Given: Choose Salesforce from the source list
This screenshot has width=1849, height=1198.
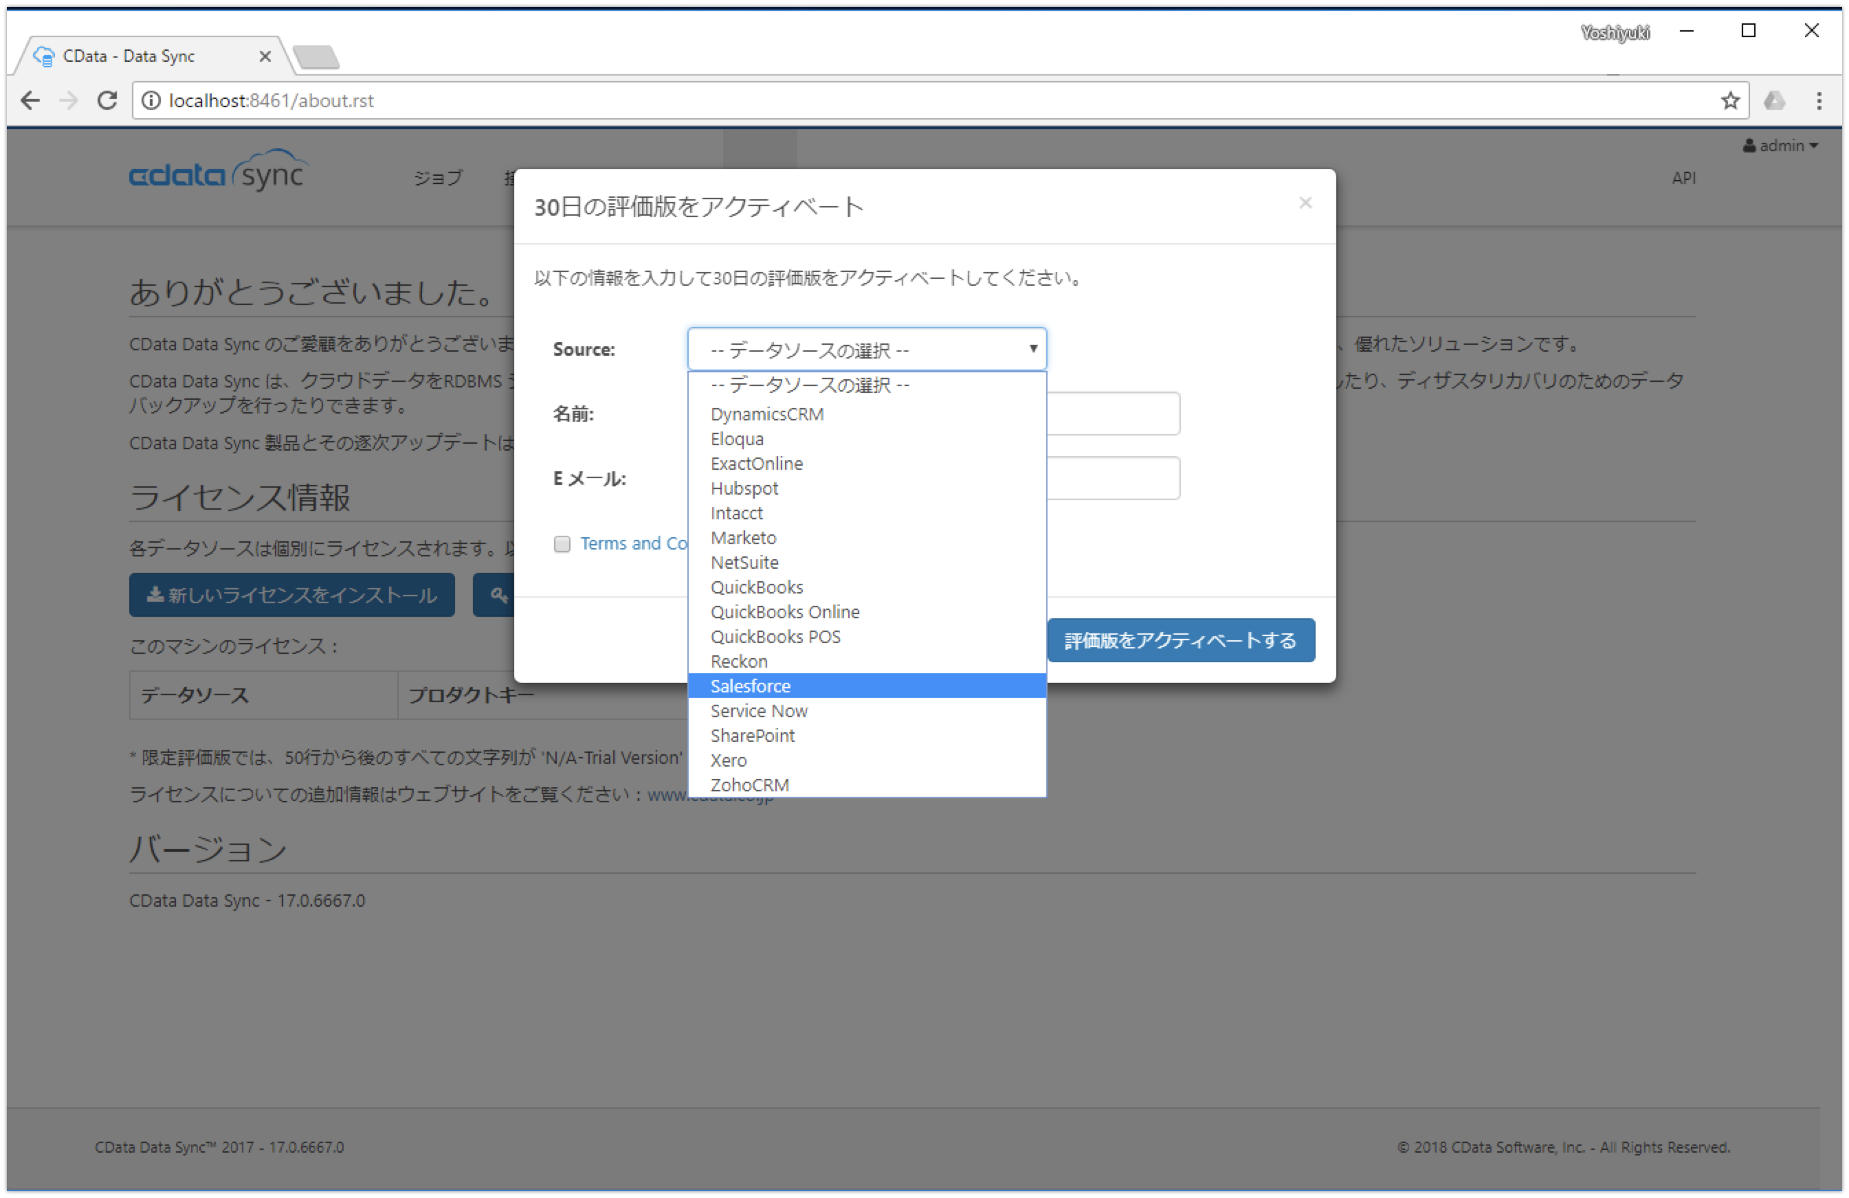Looking at the screenshot, I should tap(751, 686).
